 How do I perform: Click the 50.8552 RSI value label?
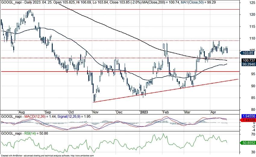click(248, 143)
